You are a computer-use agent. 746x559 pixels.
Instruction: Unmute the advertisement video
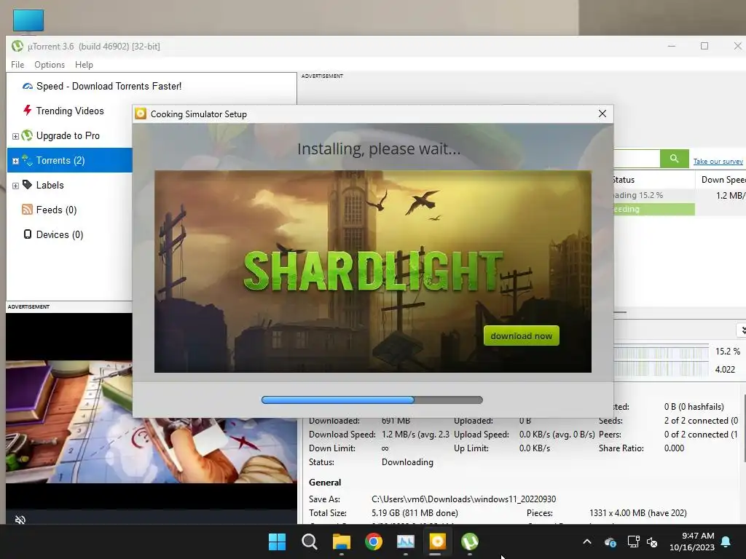(x=20, y=520)
